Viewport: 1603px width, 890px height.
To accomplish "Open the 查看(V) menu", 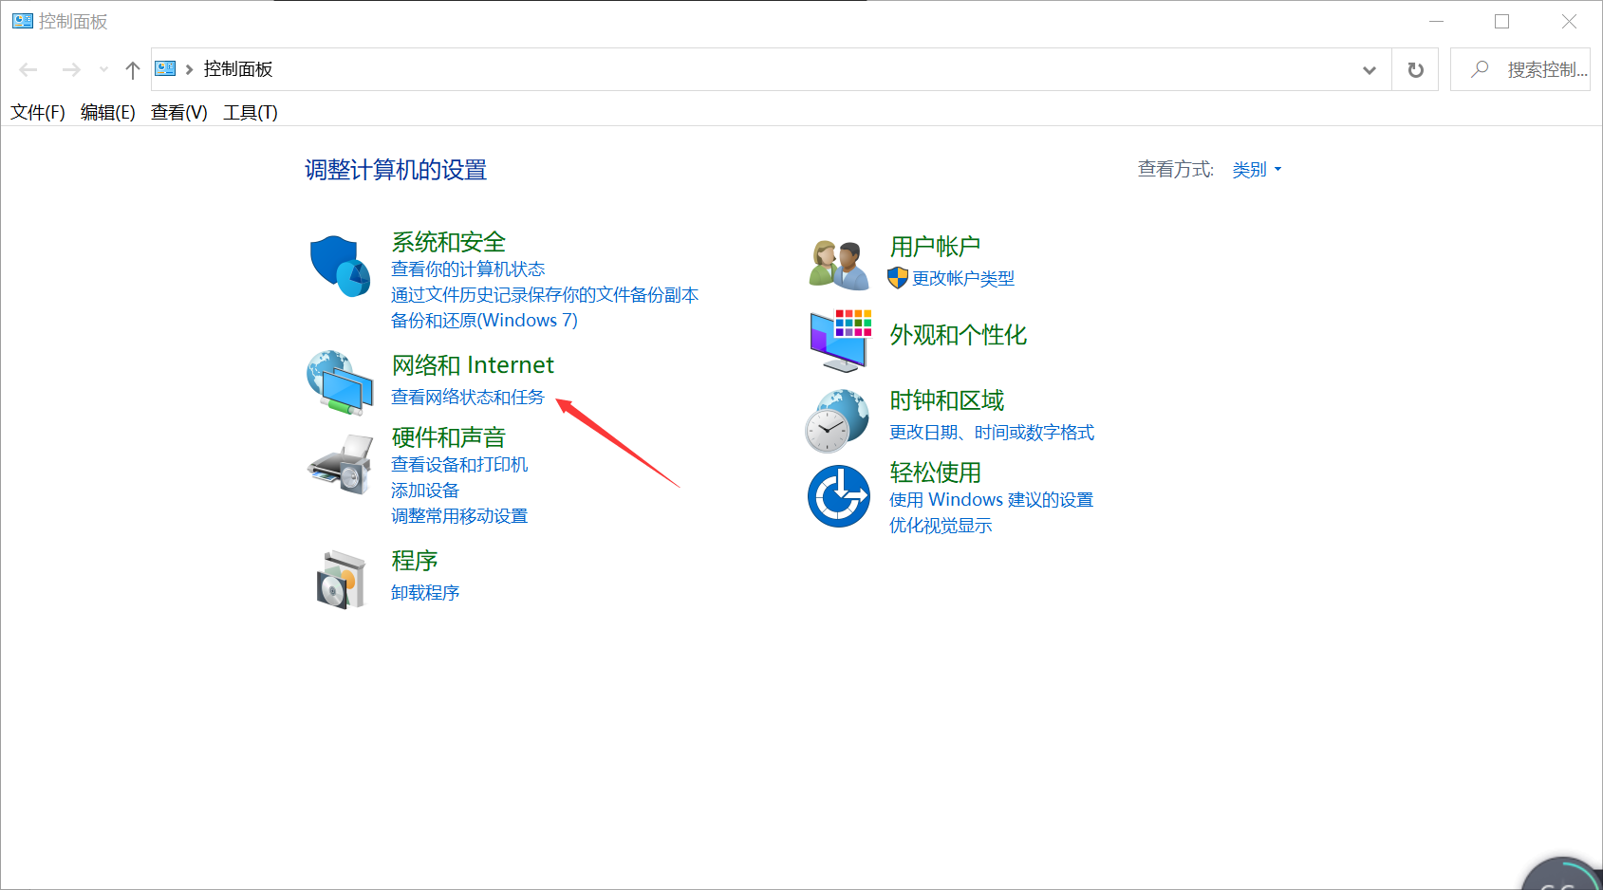I will pos(177,112).
